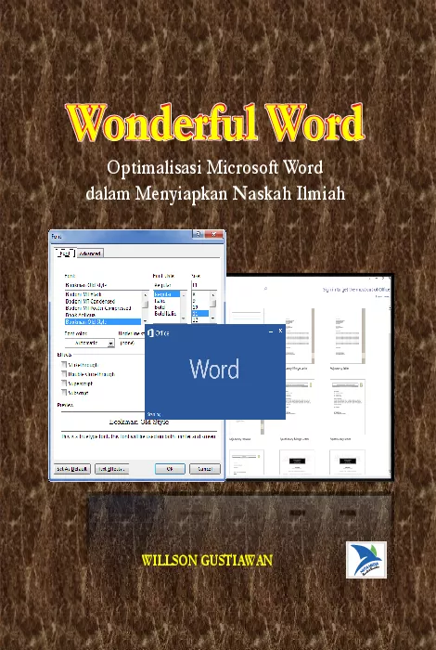Confirm with the OK button
The image size is (436, 650).
click(x=170, y=469)
